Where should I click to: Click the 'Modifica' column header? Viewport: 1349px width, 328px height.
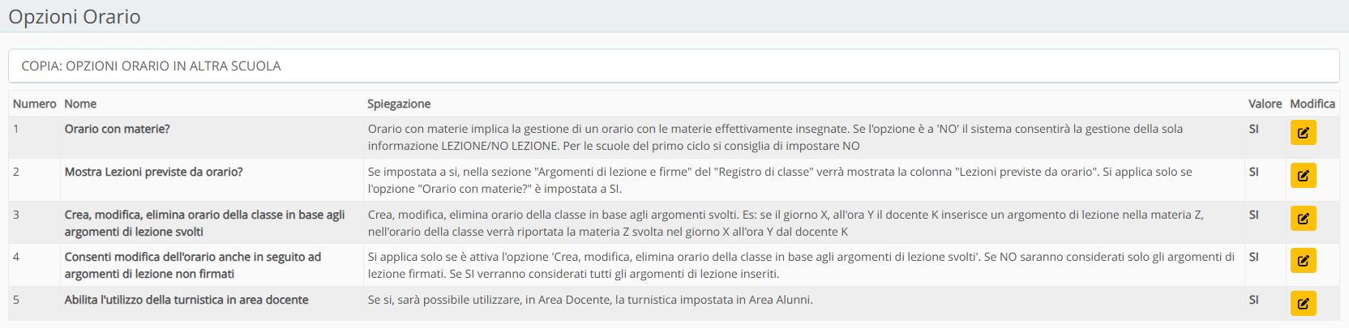(x=1312, y=104)
